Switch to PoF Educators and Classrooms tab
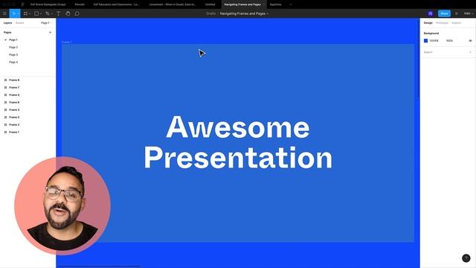 pyautogui.click(x=116, y=4)
